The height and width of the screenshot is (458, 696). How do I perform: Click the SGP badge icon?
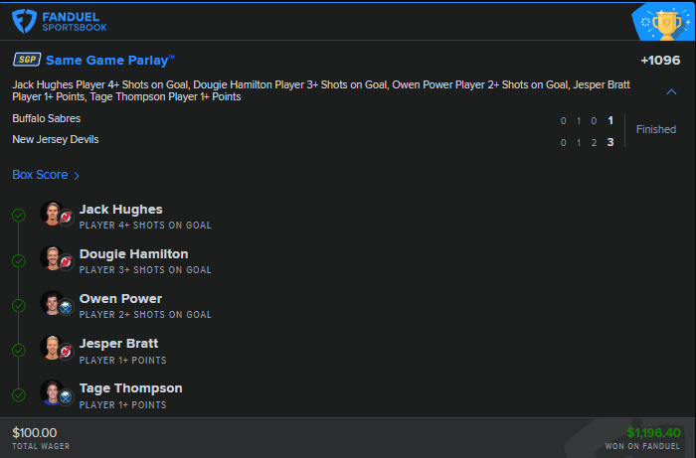click(x=27, y=60)
